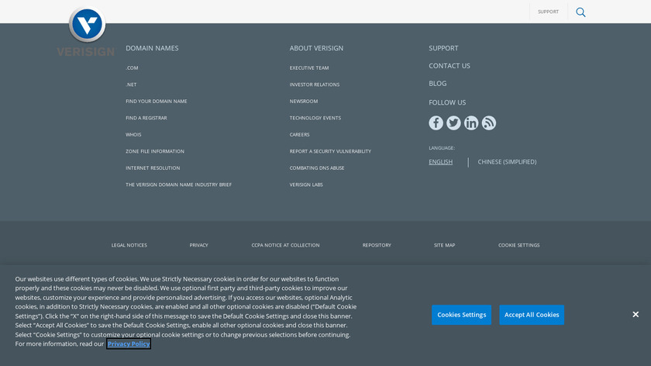Open Technology Events link

tap(315, 118)
